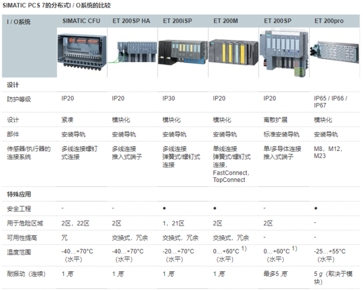Click the 标准安装导轨 cell

click(281, 135)
